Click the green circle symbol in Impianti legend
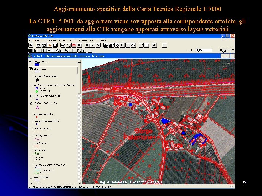262x196 pixels. coord(37,91)
